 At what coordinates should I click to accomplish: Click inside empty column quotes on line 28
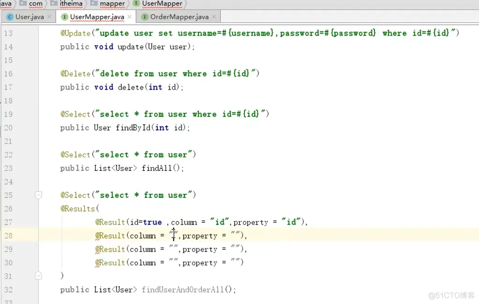tap(174, 234)
